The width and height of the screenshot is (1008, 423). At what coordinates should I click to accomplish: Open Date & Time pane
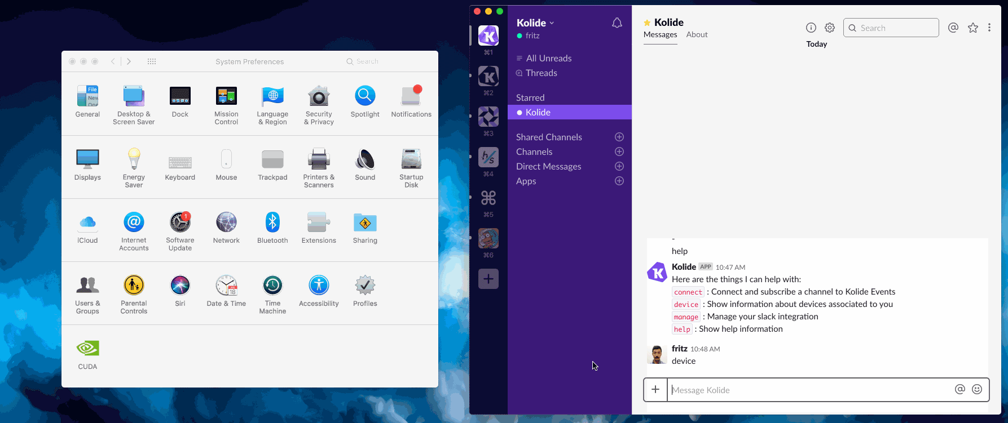pyautogui.click(x=226, y=291)
